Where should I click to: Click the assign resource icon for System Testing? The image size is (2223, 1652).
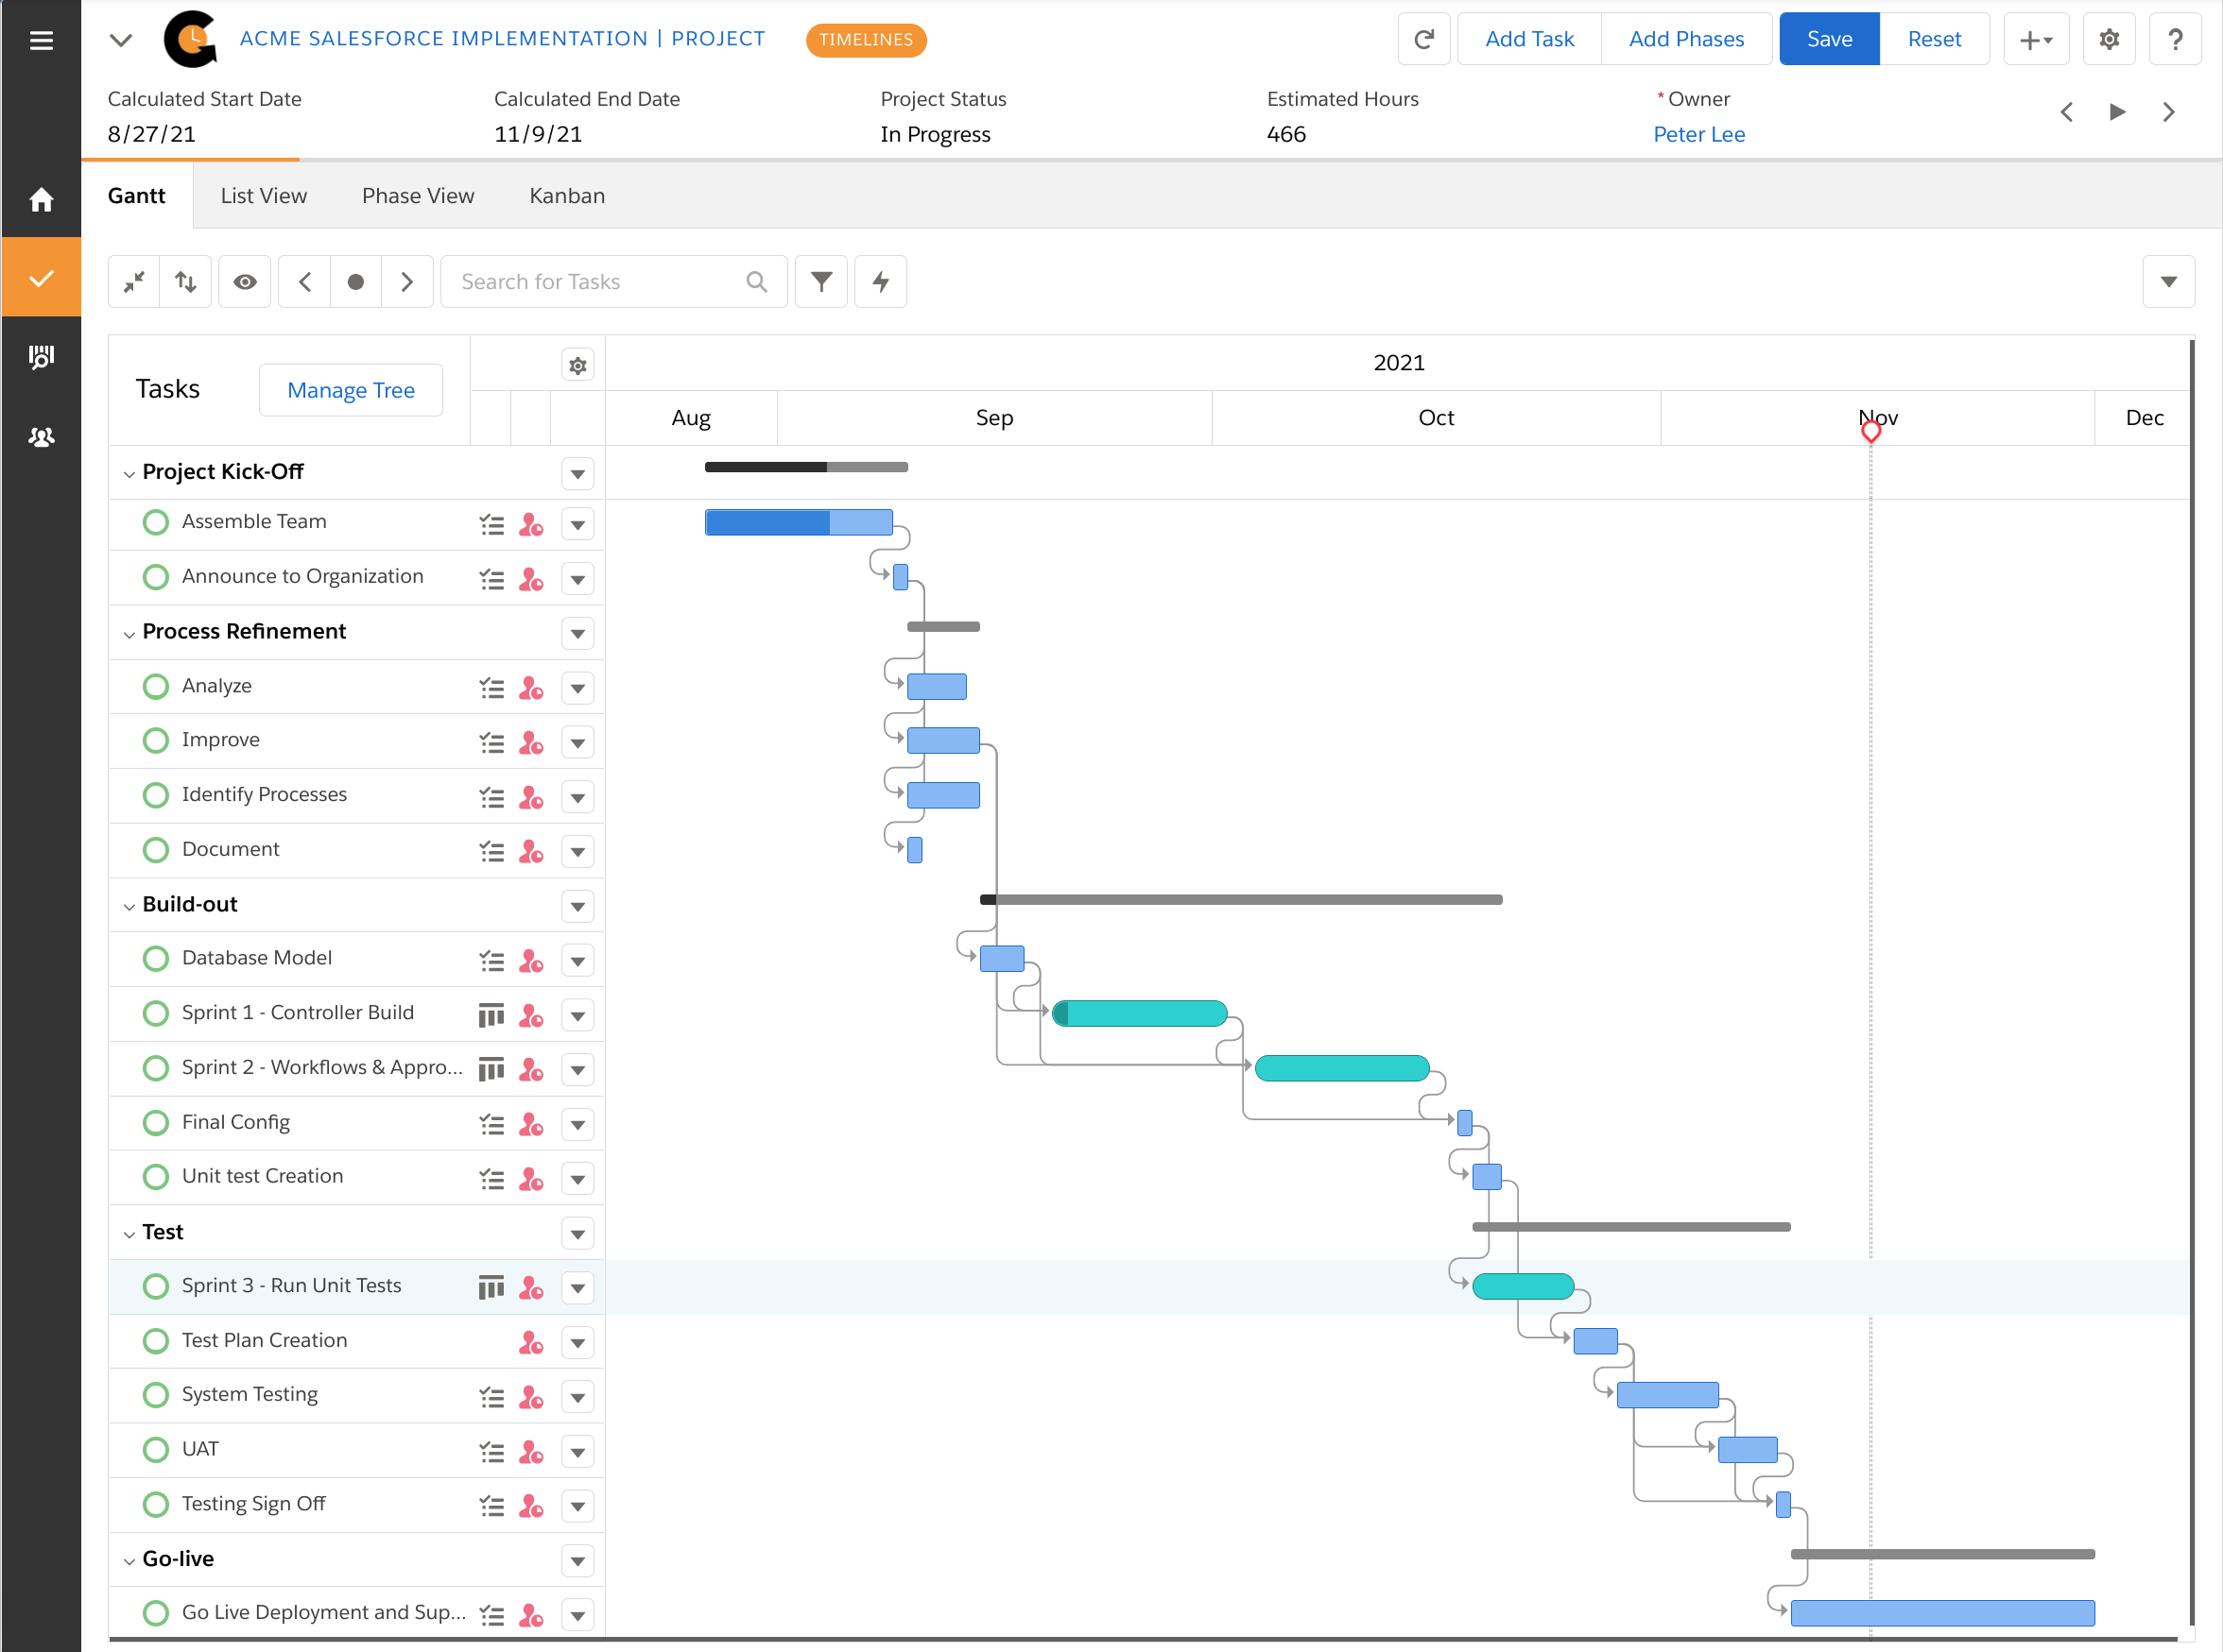(531, 1396)
